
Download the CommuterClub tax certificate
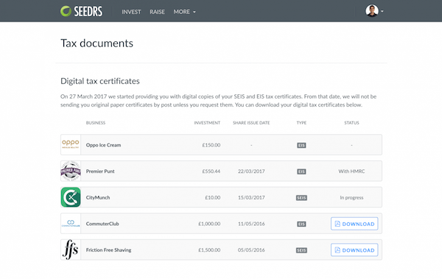coord(354,224)
